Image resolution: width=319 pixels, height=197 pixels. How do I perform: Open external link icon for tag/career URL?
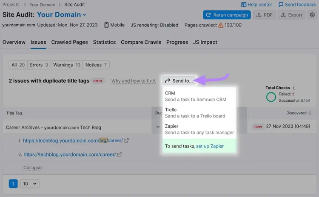coord(127,140)
